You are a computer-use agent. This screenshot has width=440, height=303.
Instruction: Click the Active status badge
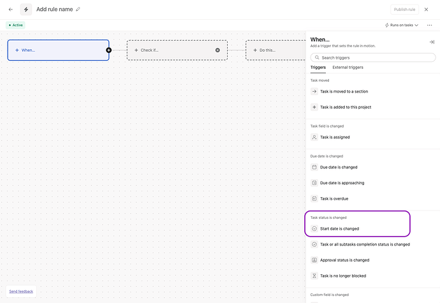[x=15, y=25]
